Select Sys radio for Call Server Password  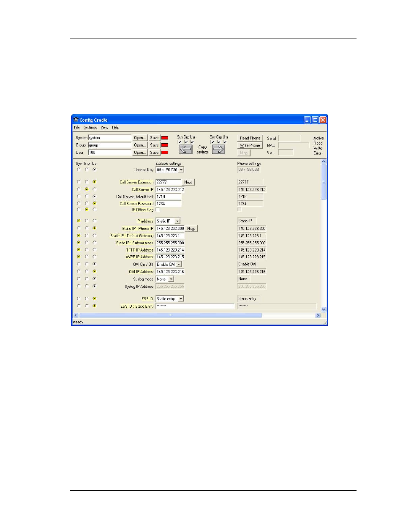pyautogui.click(x=79, y=203)
